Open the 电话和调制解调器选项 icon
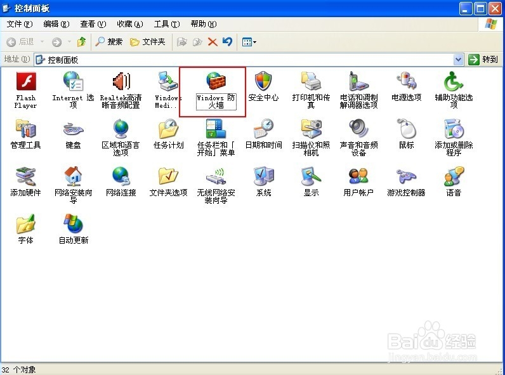505x375 pixels. 358,81
